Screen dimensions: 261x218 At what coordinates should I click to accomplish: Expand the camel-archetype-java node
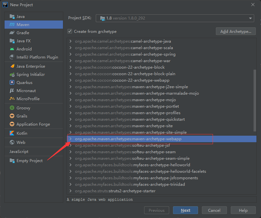click(x=70, y=41)
